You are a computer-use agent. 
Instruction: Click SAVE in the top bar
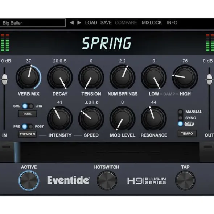[x=106, y=22]
